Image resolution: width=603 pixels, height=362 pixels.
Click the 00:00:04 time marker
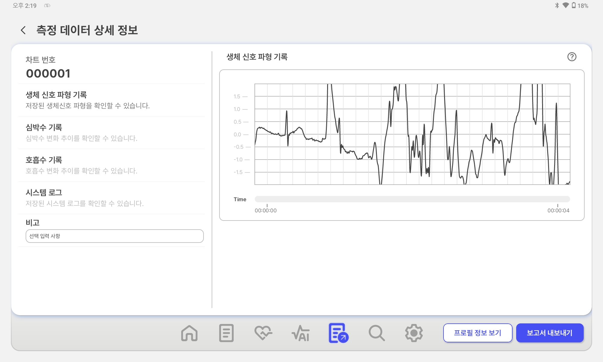[x=558, y=210]
